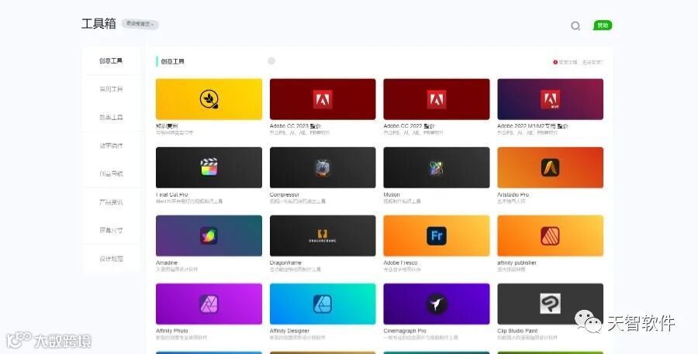Image resolution: width=698 pixels, height=354 pixels.
Task: Select 创意工具 in the left sidebar
Action: pyautogui.click(x=111, y=60)
